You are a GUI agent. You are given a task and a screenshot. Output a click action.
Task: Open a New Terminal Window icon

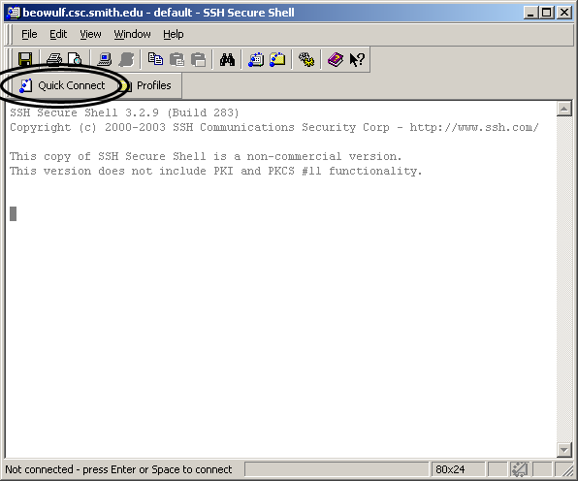(x=256, y=59)
